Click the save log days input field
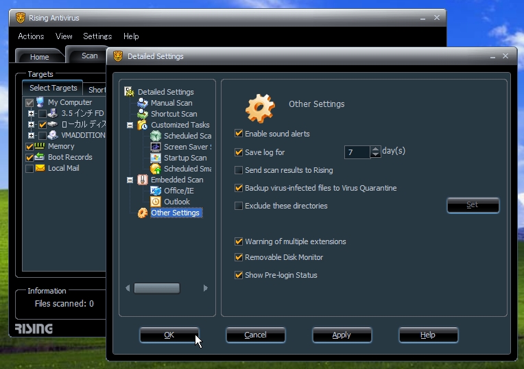 pos(357,152)
